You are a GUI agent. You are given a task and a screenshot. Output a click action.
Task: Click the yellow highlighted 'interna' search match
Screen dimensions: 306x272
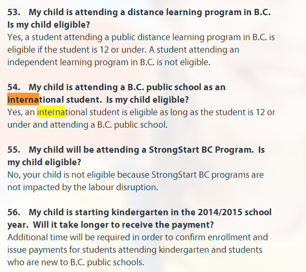coord(51,112)
